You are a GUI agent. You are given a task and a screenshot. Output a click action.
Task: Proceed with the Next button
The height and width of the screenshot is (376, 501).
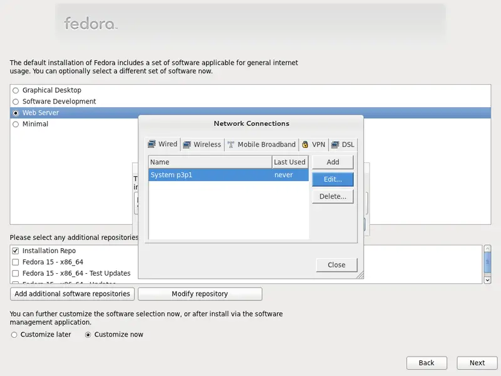coord(477,363)
